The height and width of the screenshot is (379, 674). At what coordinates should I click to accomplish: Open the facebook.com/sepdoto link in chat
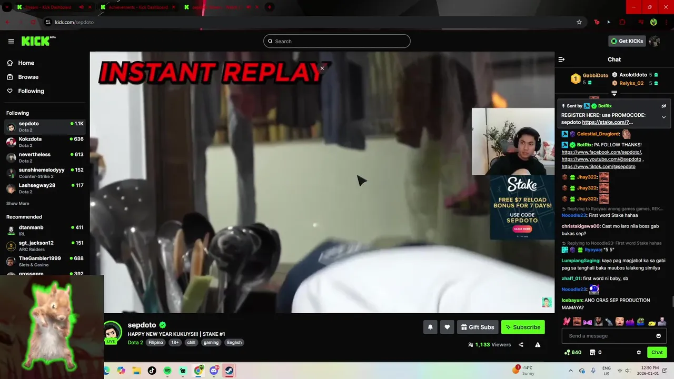(602, 152)
